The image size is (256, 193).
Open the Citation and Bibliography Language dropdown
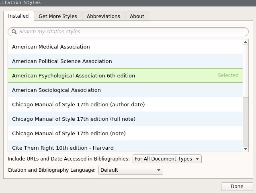point(131,170)
